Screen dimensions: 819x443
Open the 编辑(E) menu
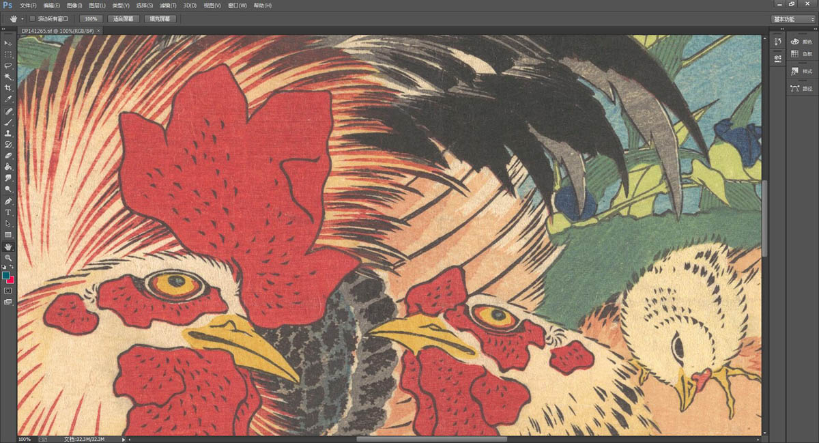coord(52,5)
